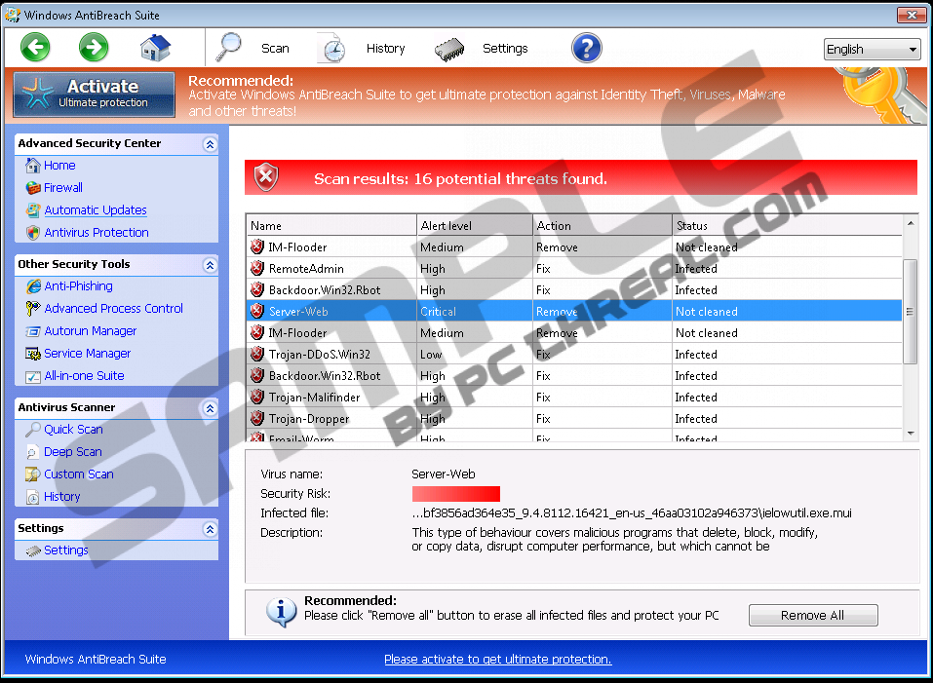Close the Windows AntiBreach Suite window
The width and height of the screenshot is (933, 683).
(911, 15)
